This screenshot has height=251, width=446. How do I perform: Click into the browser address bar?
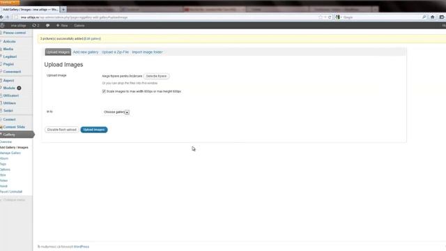pyautogui.click(x=168, y=17)
